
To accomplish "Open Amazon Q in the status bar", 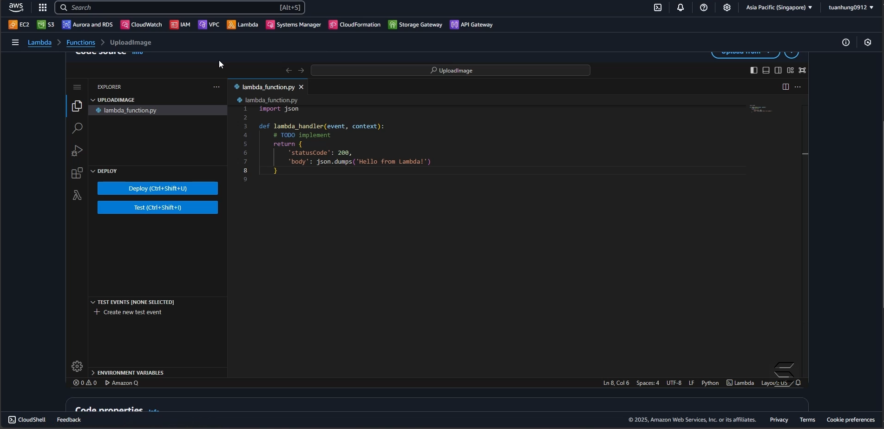I will (122, 383).
